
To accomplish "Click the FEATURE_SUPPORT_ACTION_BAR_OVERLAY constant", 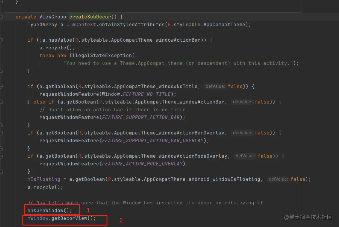I will click(152, 141).
